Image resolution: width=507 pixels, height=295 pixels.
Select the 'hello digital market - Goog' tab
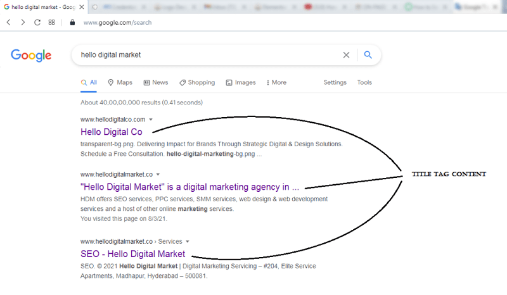click(43, 7)
